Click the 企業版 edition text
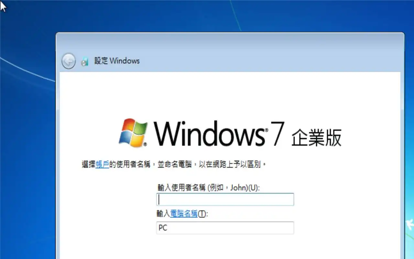The image size is (414, 259). click(x=316, y=138)
